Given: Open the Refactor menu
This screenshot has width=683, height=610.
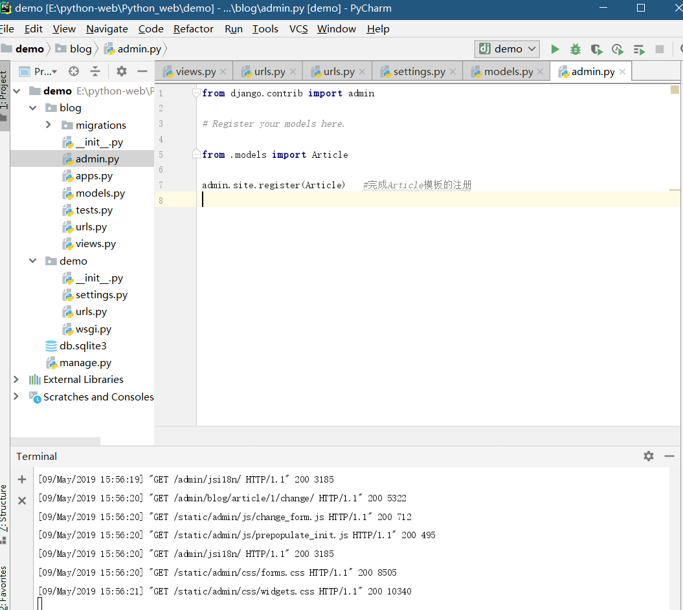Looking at the screenshot, I should pyautogui.click(x=194, y=28).
